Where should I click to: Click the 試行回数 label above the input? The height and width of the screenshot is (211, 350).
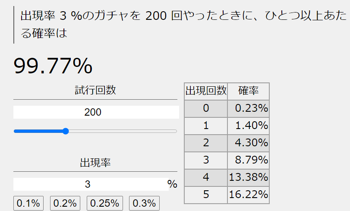click(x=95, y=90)
